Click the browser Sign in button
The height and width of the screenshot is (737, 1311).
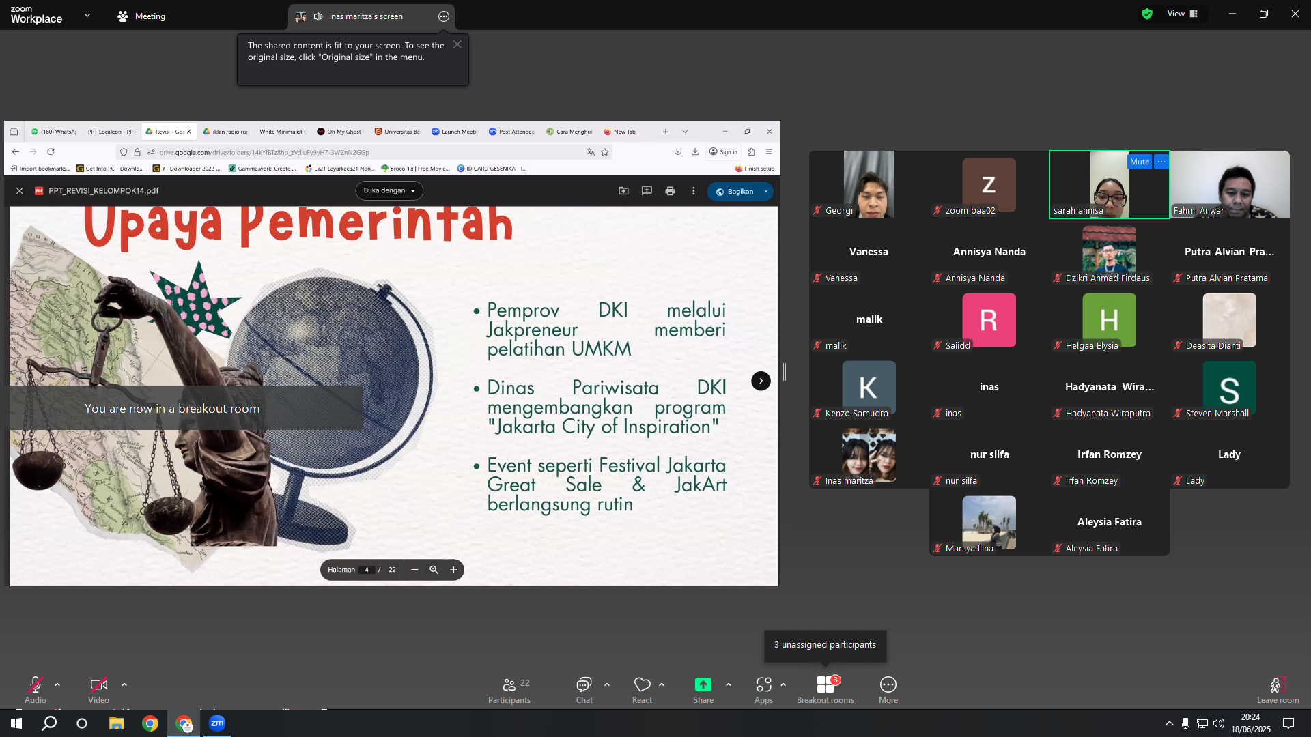click(x=723, y=152)
